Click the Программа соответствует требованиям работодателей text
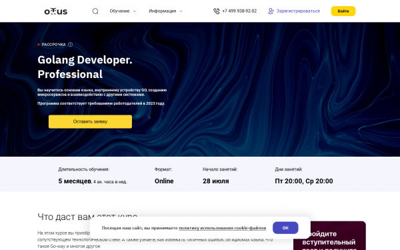Screen dimensions: 400x250 pyautogui.click(x=101, y=103)
